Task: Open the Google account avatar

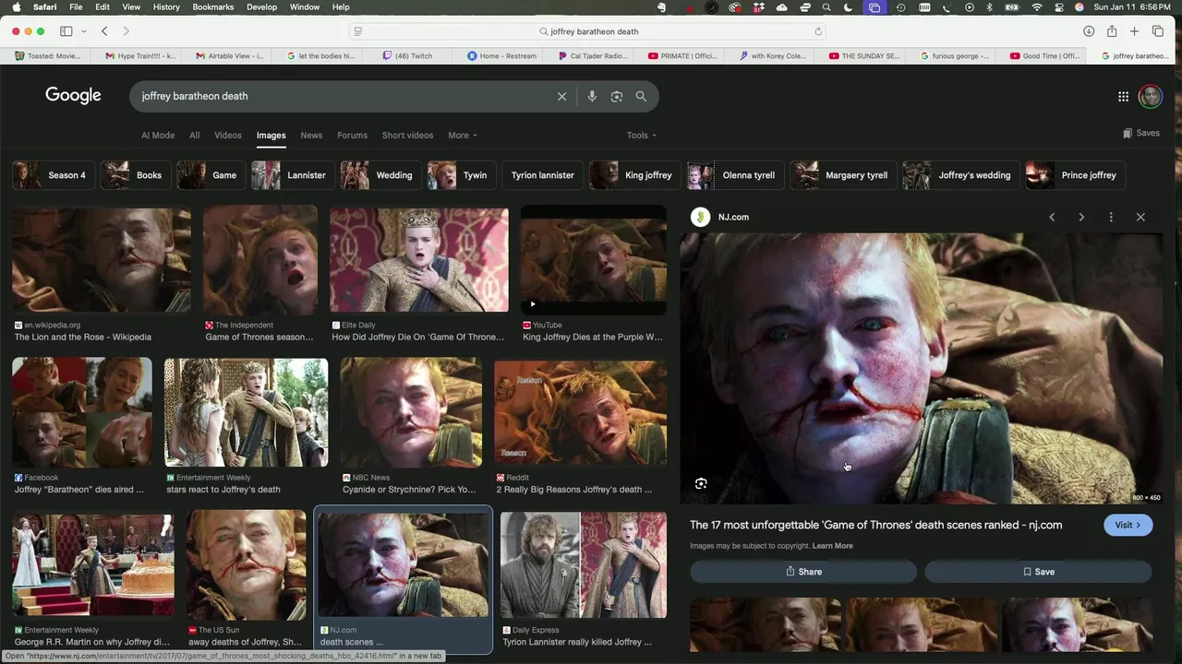Action: pos(1150,96)
